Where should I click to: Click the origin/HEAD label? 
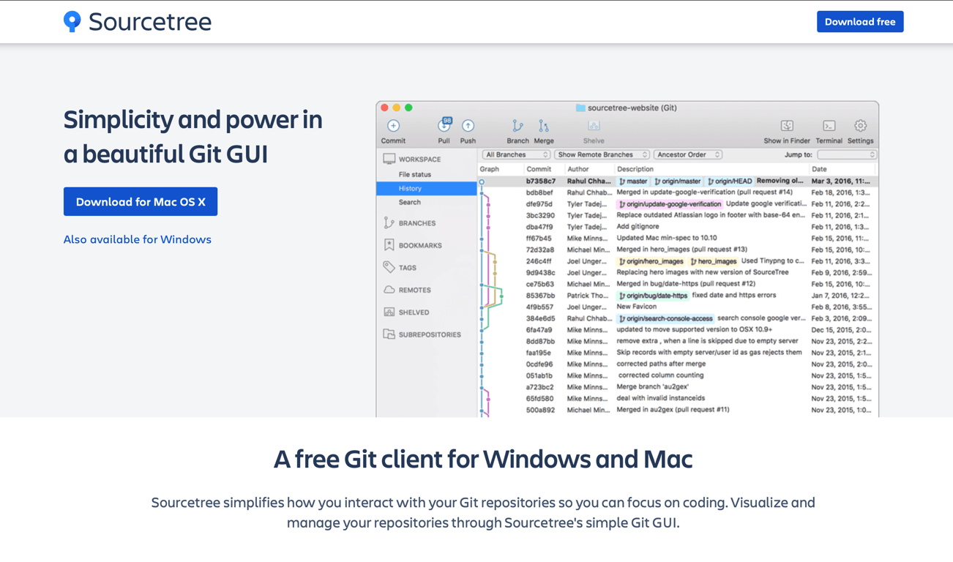[x=730, y=181]
